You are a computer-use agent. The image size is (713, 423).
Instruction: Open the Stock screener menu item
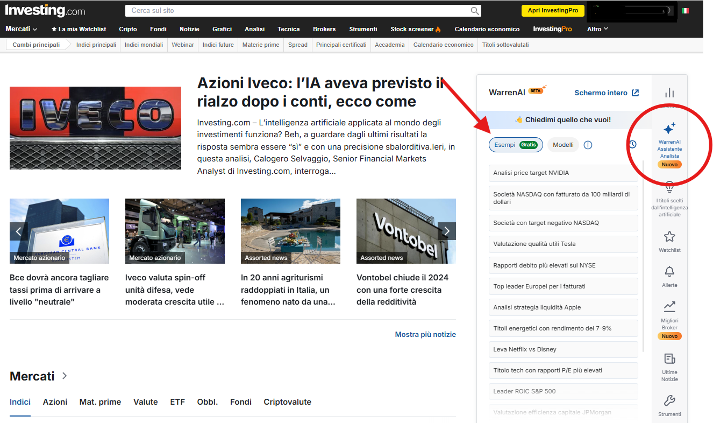pos(416,29)
